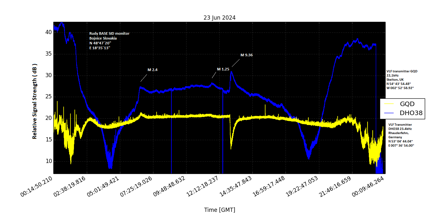Click the 10 dB tick label
Image resolution: width=428 pixels, height=217 pixels.
coord(48,161)
